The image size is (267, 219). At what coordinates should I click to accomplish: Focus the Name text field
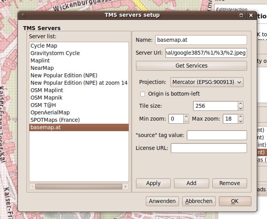pyautogui.click(x=201, y=40)
